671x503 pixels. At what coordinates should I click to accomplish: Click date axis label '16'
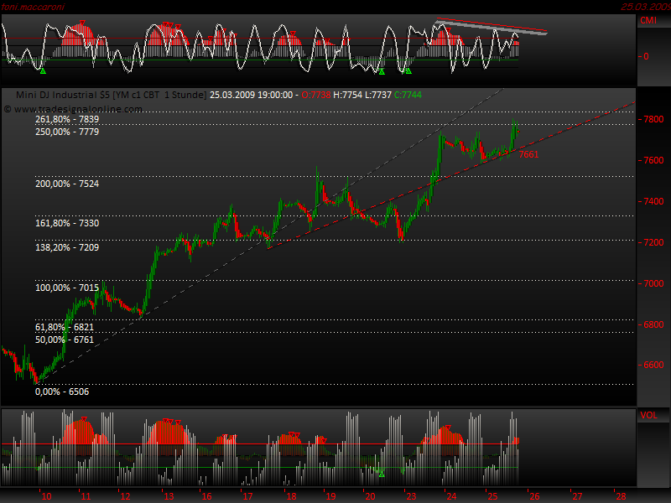(206, 496)
